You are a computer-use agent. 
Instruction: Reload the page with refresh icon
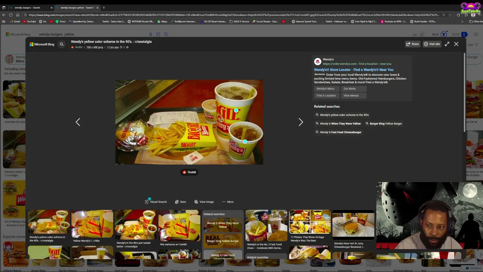click(x=11, y=15)
